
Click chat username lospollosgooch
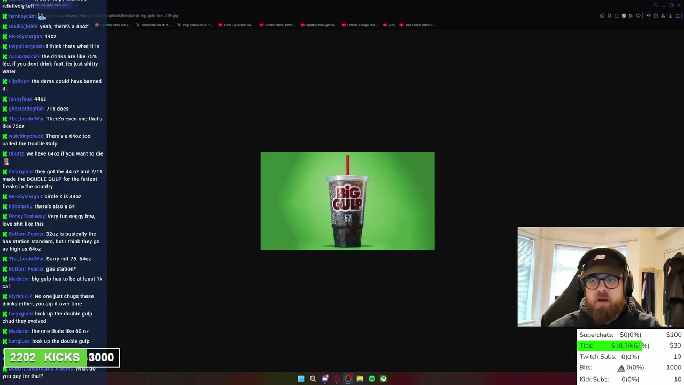pos(26,47)
